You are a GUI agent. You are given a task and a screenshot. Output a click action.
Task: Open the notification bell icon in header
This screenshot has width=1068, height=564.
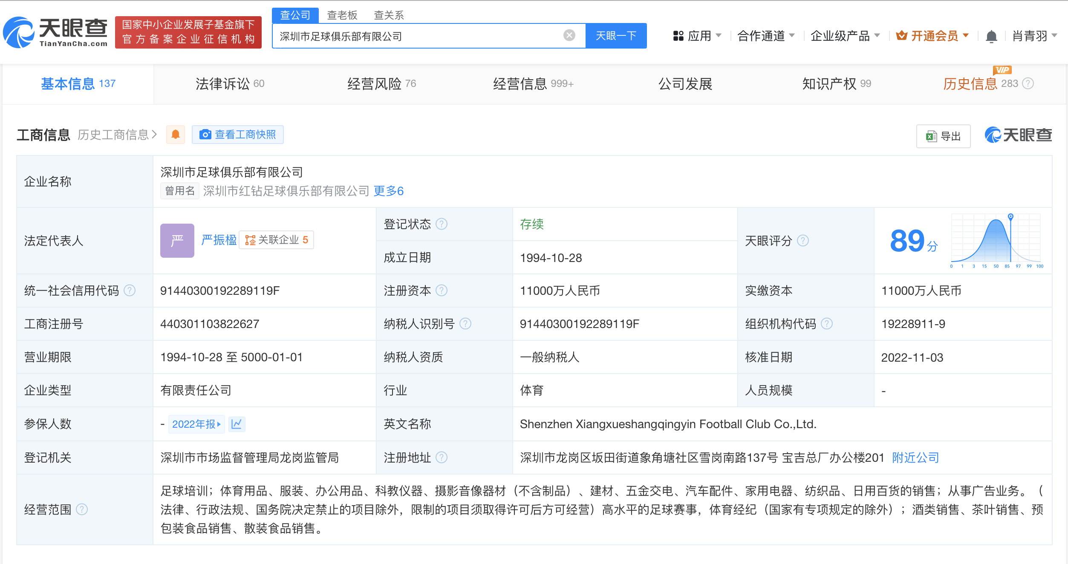point(991,36)
